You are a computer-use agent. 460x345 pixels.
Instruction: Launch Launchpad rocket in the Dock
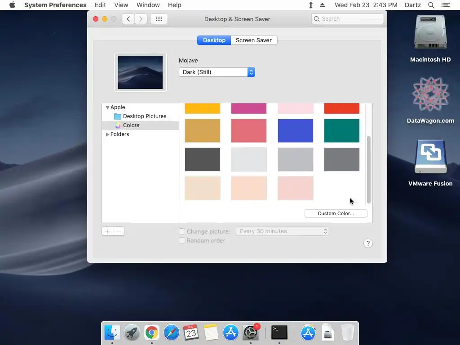tap(132, 333)
